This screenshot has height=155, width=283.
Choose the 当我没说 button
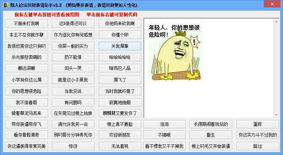[73, 92]
